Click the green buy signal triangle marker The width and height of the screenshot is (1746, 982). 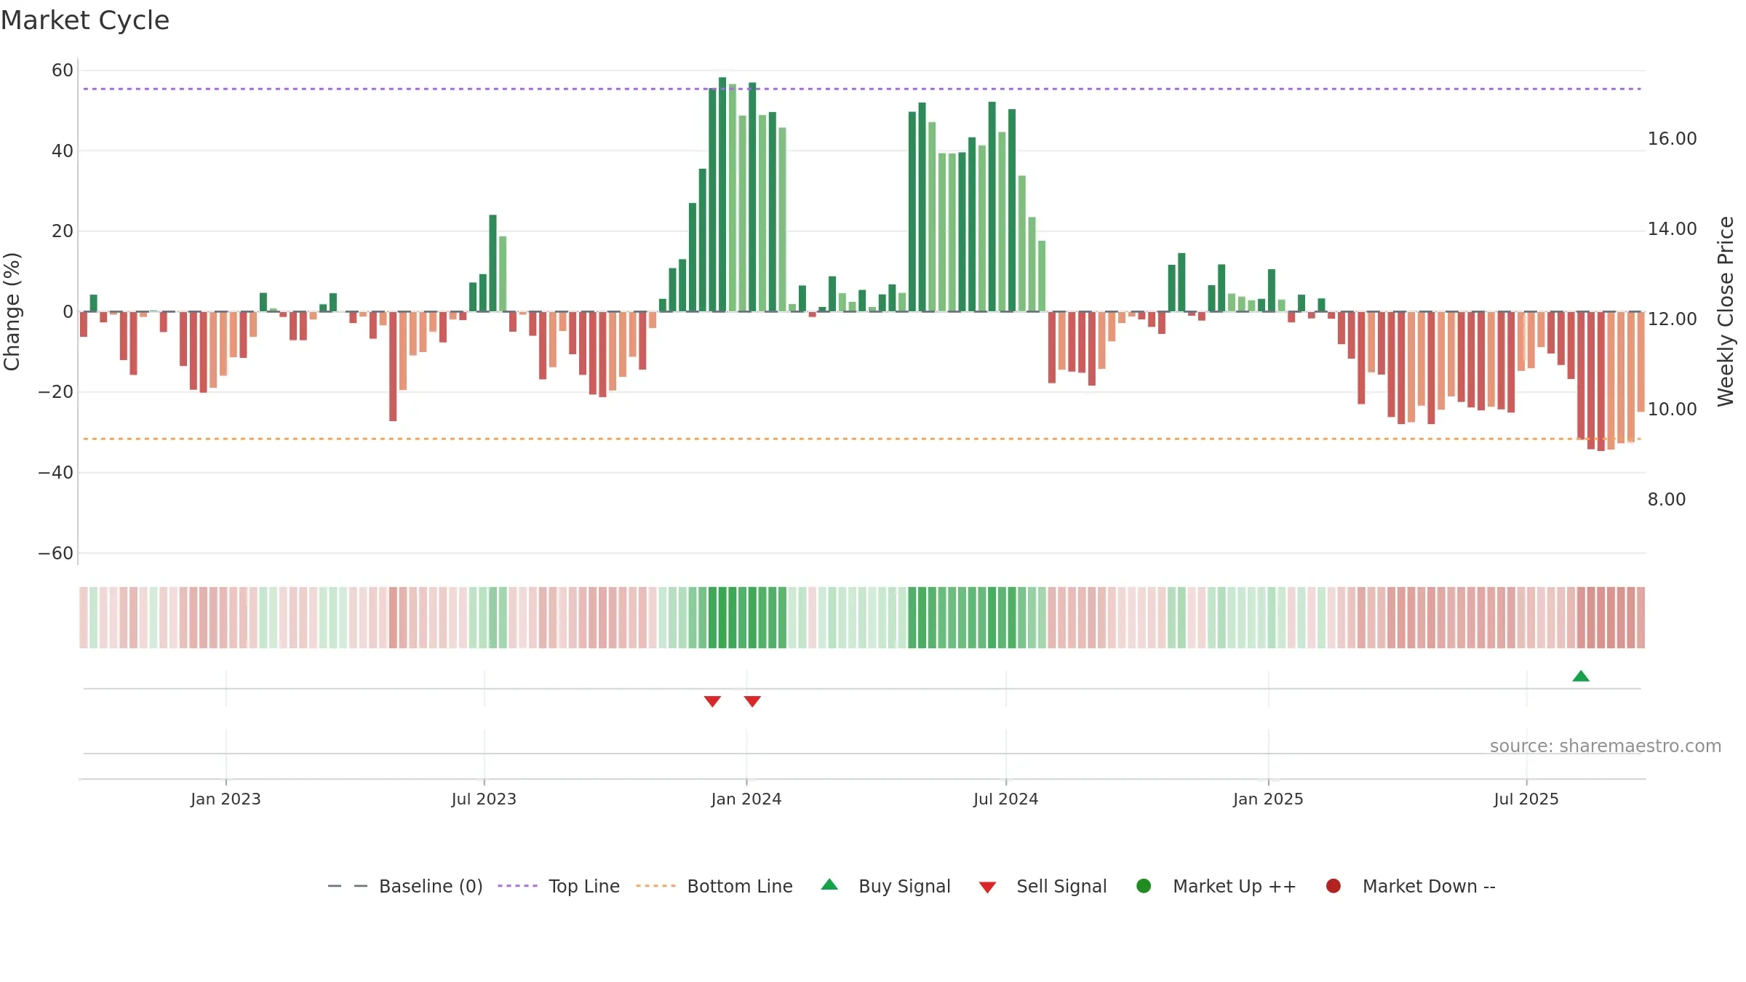click(1581, 676)
